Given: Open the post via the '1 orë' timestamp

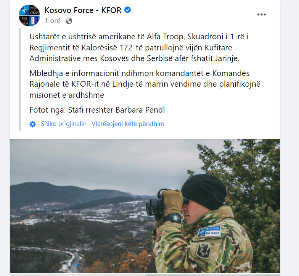Looking at the screenshot, I should click(53, 21).
